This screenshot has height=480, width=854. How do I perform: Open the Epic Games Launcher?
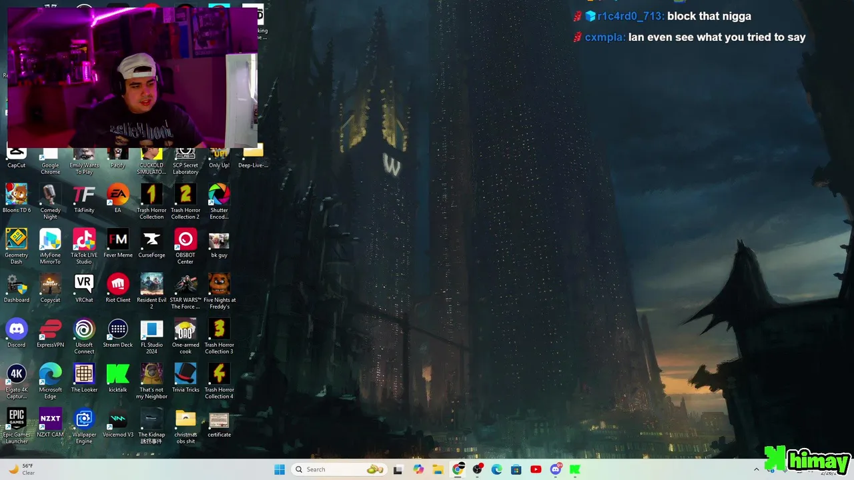pos(17,425)
